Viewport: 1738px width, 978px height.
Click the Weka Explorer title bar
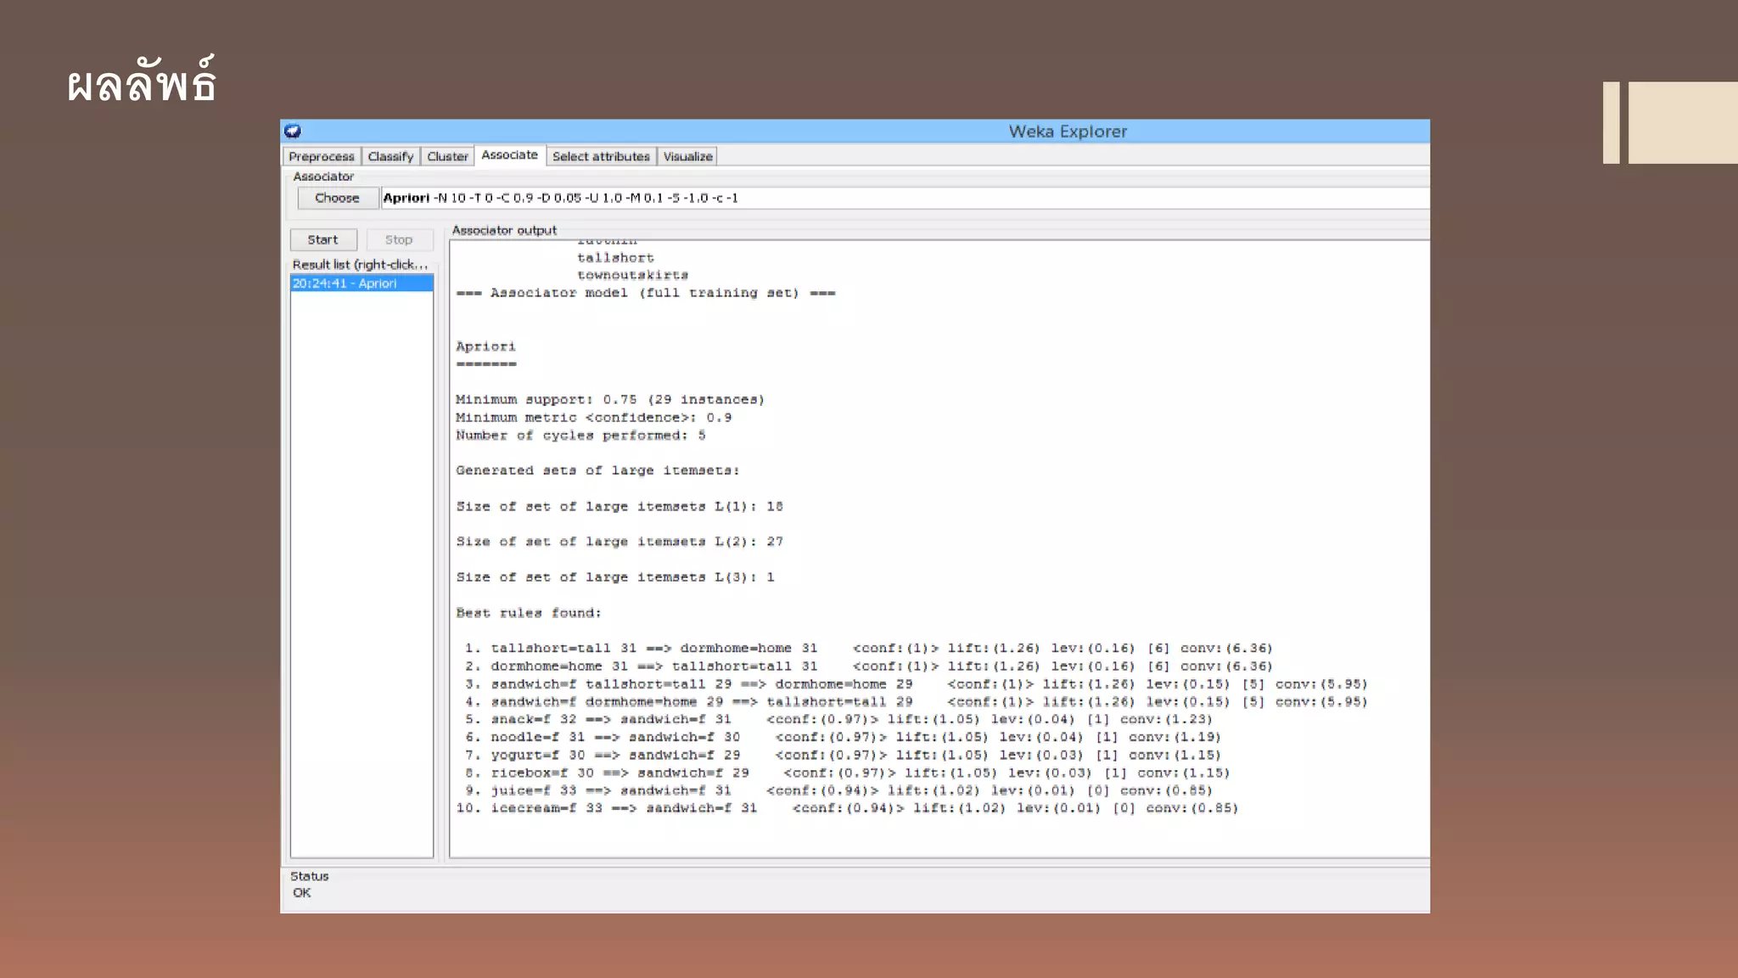tap(1067, 131)
